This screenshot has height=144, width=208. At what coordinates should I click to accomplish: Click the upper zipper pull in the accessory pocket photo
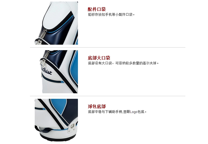tap(44, 34)
